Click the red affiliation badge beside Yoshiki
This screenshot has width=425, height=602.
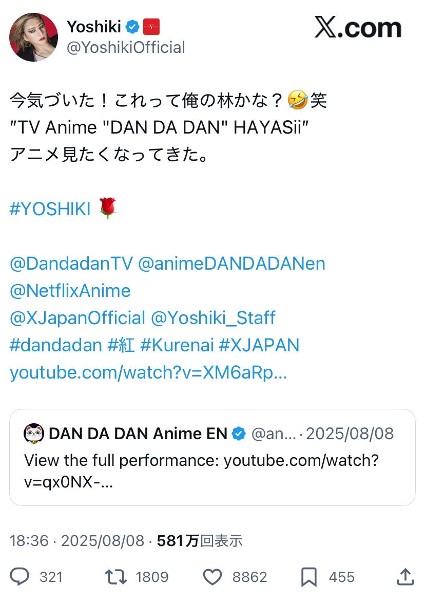151,26
